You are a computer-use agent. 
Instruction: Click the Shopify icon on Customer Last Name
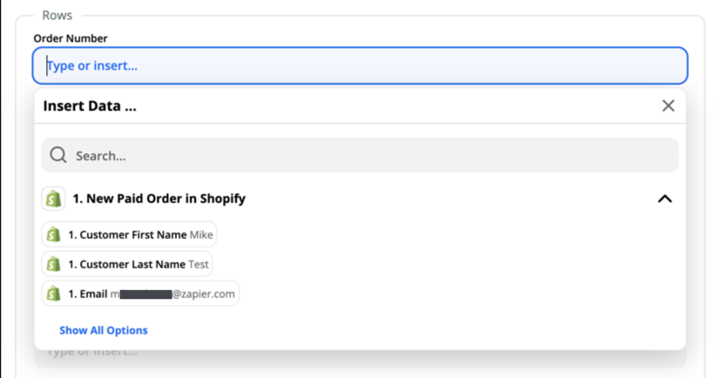pos(53,264)
